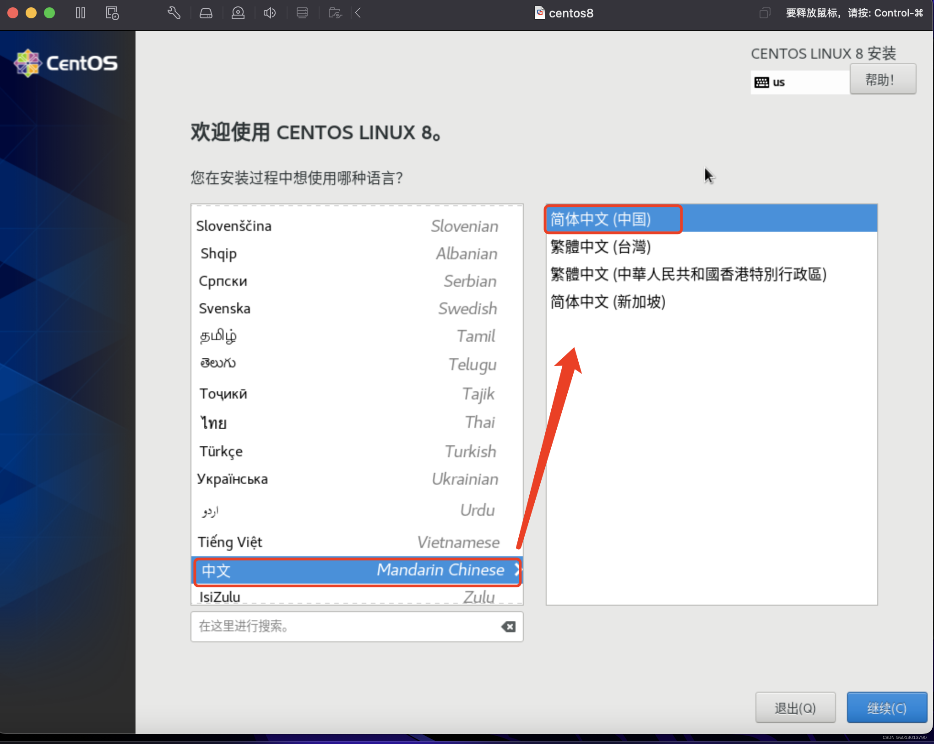Image resolution: width=934 pixels, height=744 pixels.
Task: Clear search with backspace icon
Action: pos(508,626)
